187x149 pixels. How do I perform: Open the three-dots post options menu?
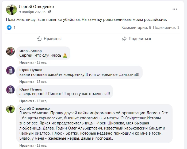175,9
